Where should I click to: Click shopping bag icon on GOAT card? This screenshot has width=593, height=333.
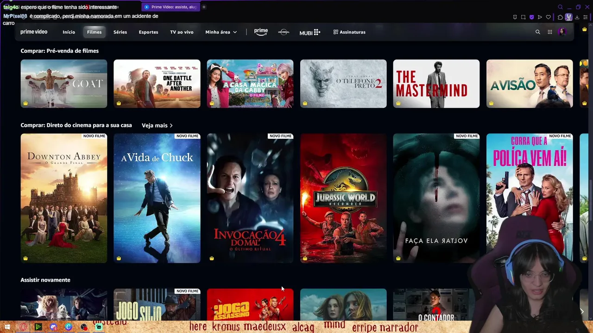[x=25, y=103]
